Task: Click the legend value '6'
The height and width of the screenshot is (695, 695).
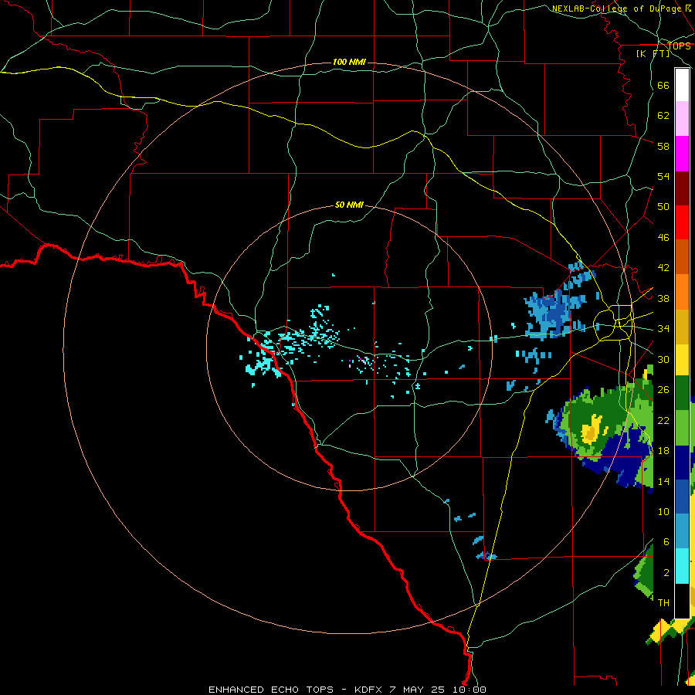Action: coord(666,541)
